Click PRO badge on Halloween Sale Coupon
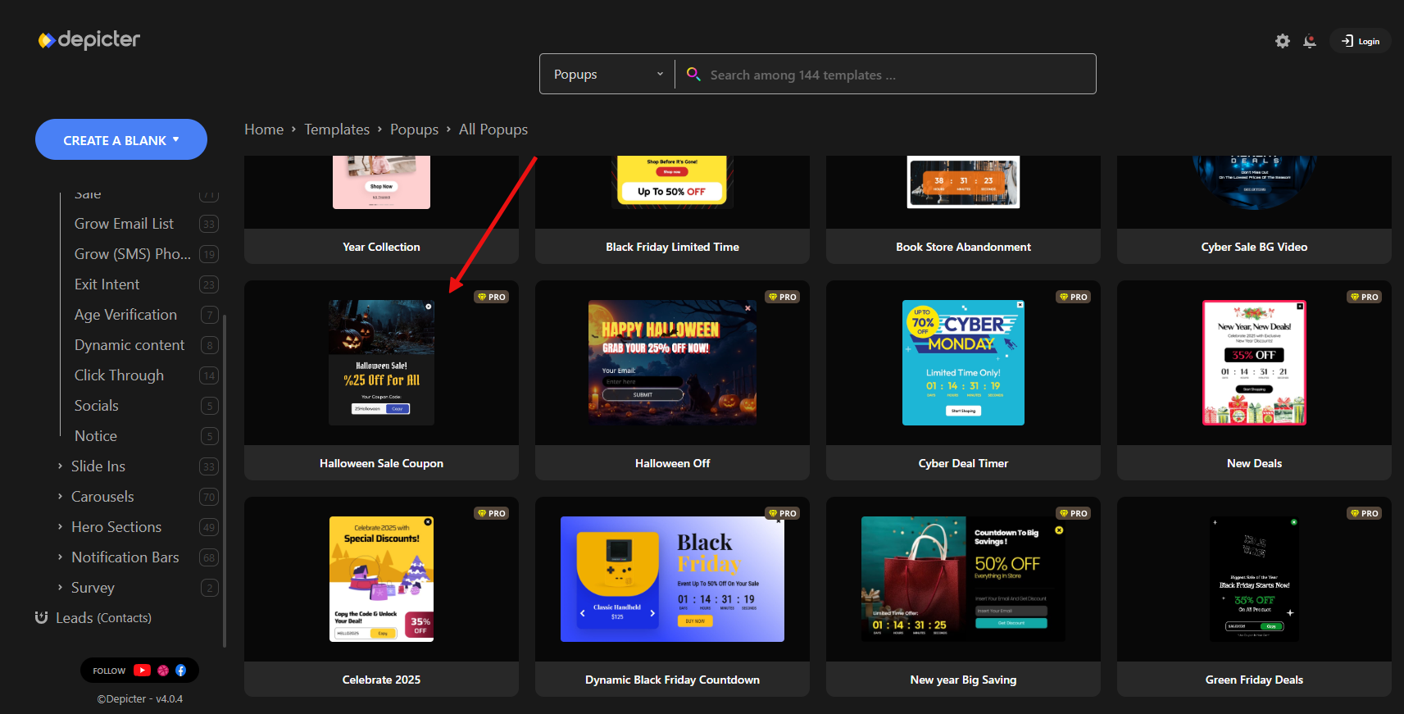This screenshot has height=714, width=1404. click(x=492, y=297)
